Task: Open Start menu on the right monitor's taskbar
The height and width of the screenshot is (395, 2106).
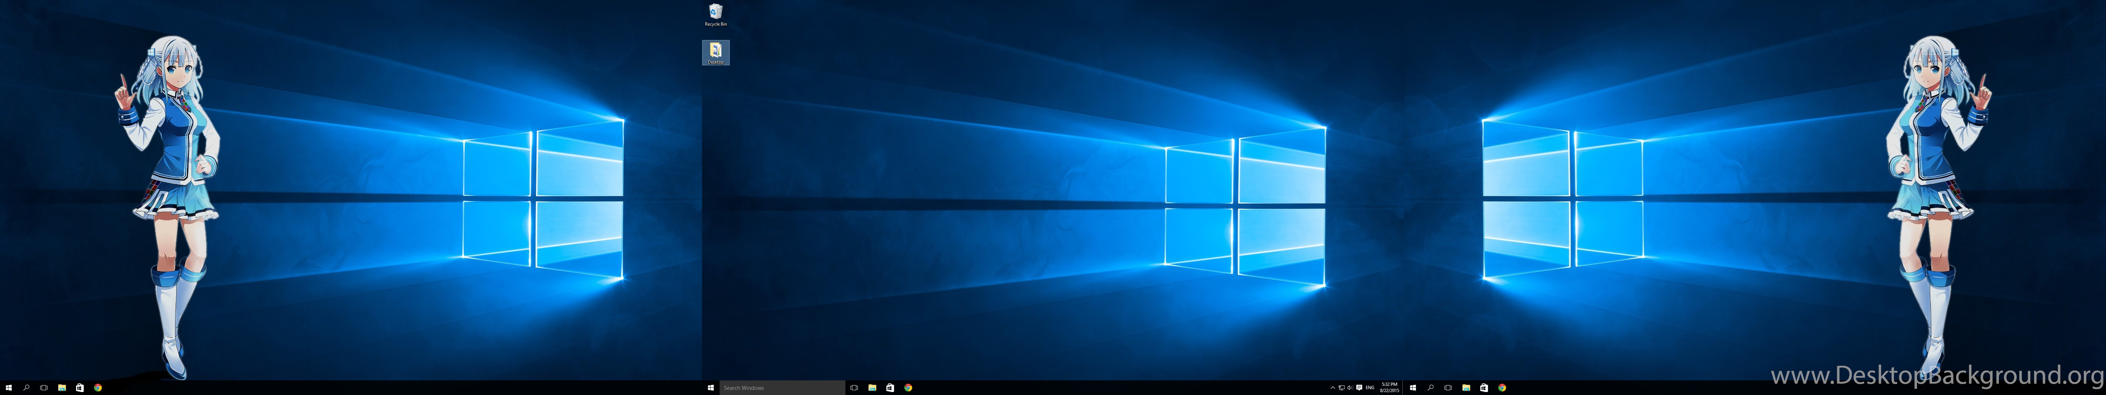Action: pyautogui.click(x=1413, y=388)
